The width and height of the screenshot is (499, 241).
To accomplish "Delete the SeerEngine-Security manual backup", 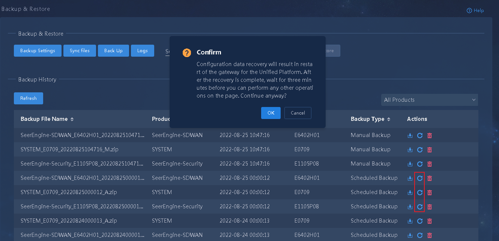I will click(430, 164).
